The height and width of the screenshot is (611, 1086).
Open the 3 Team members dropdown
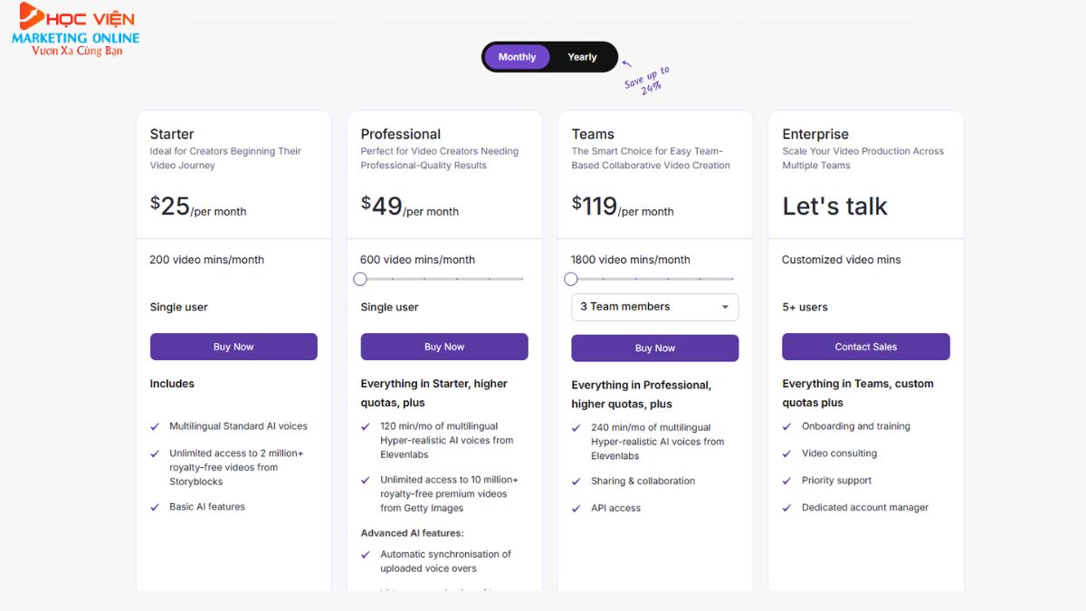click(x=654, y=307)
